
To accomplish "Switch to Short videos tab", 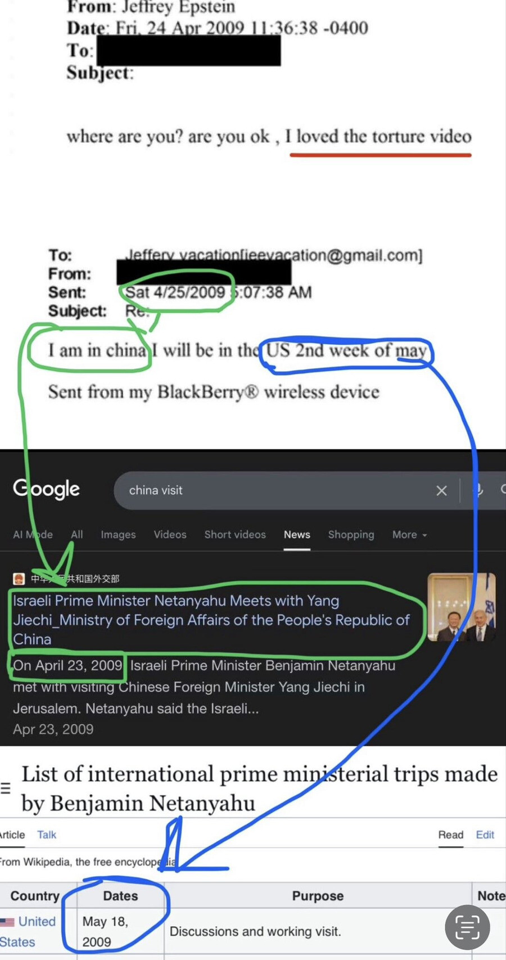I will (235, 535).
